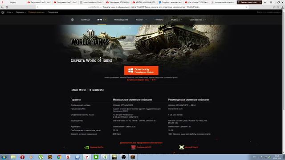Switch to the скачать world of tanks tab
The height and width of the screenshot is (160, 285).
pos(223,2)
